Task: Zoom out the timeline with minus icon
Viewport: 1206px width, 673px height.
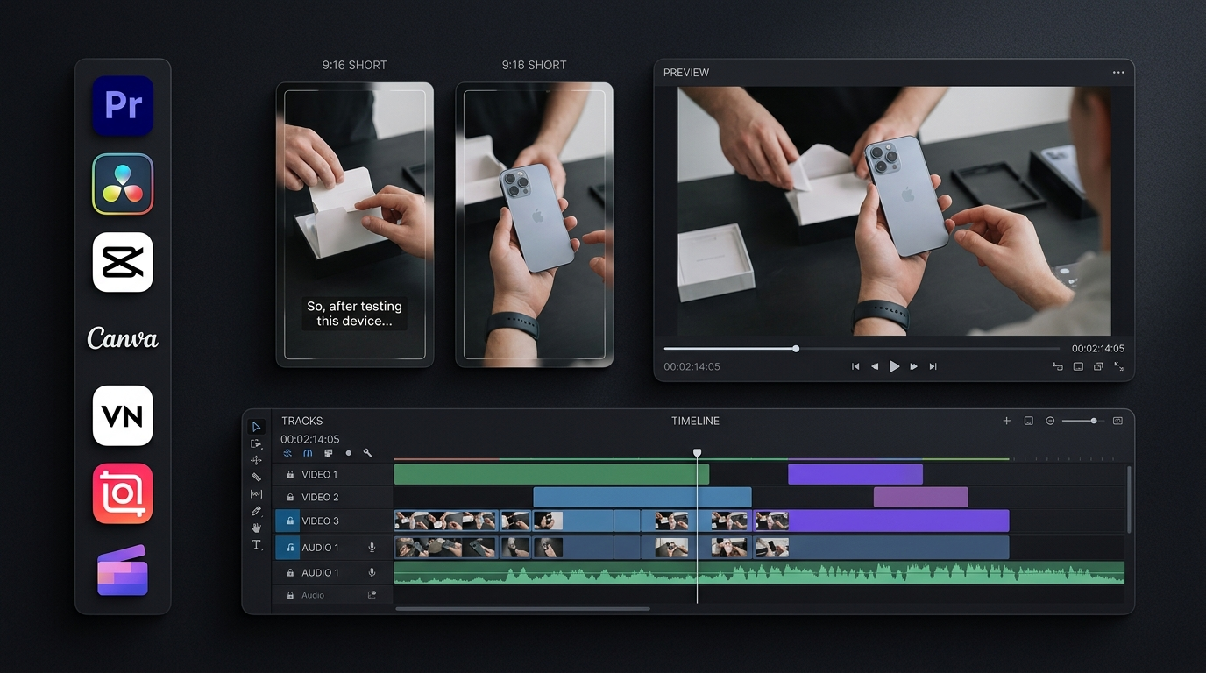Action: [x=1050, y=421]
